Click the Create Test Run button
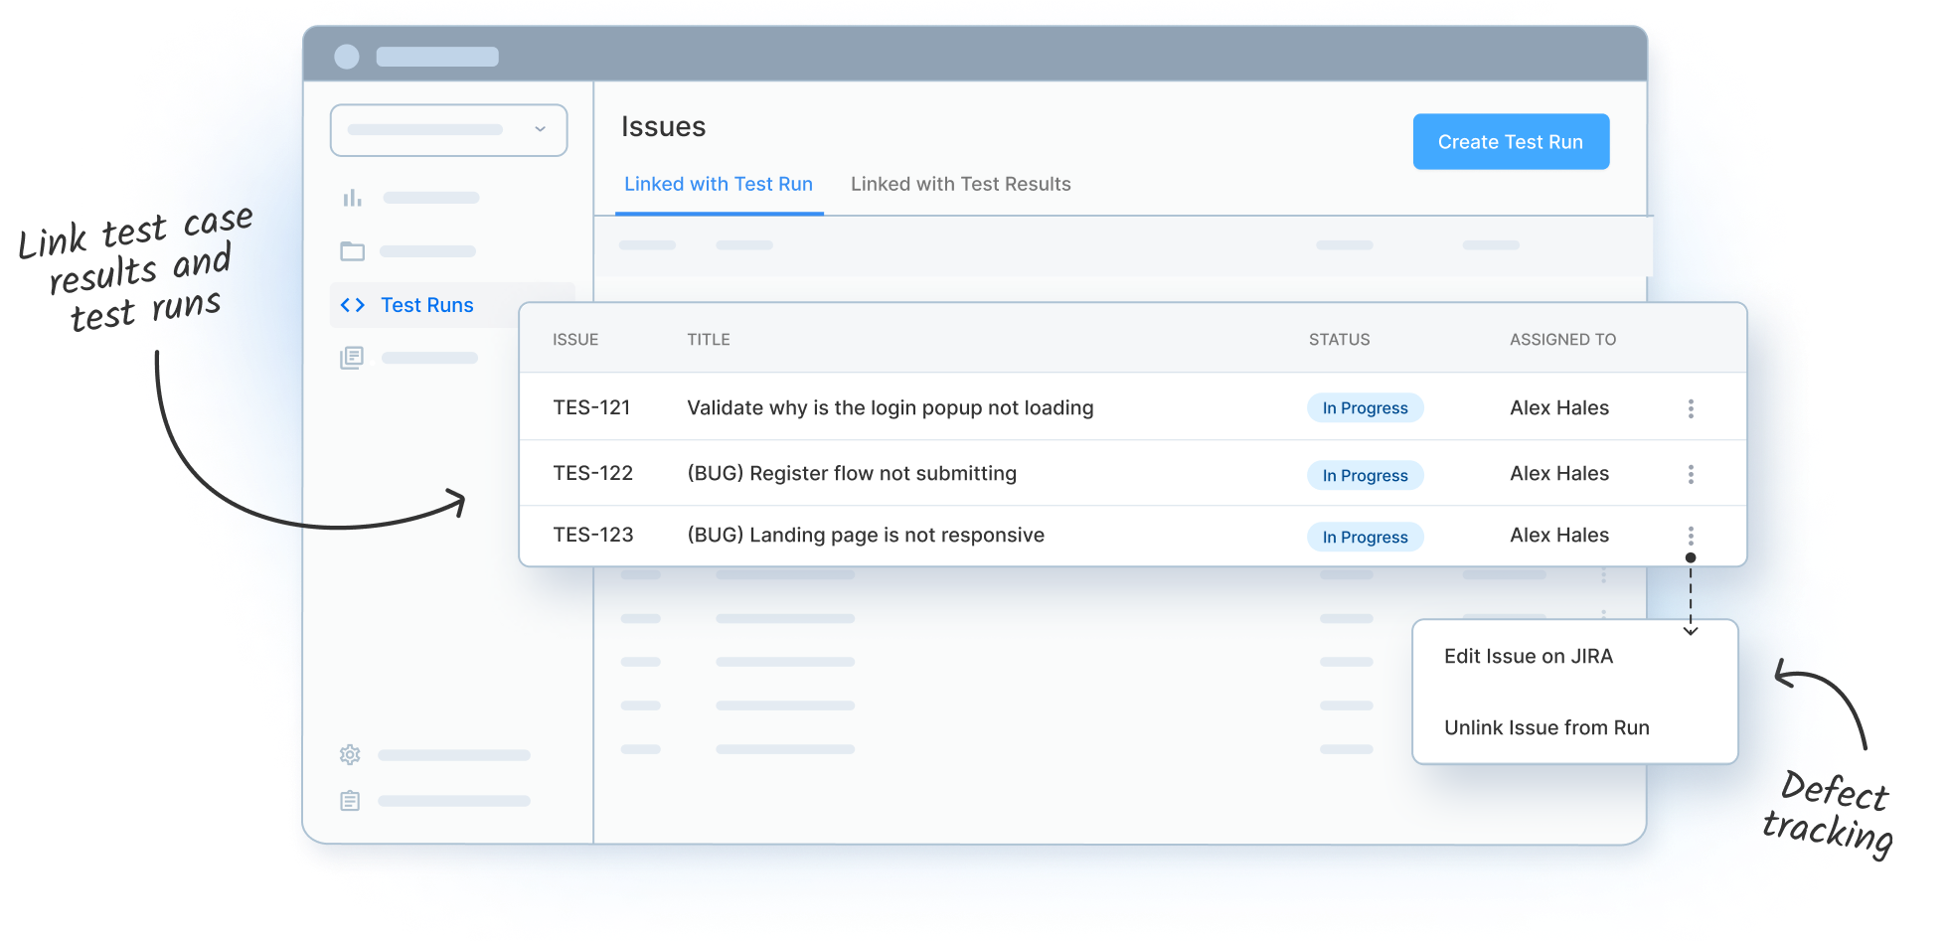The height and width of the screenshot is (941, 1948). pos(1511,141)
